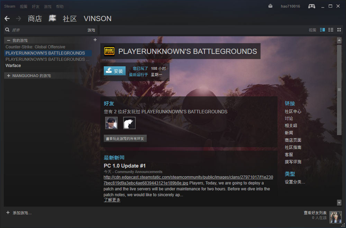Click the 星期一 last played text
The image size is (346, 228).
point(156,75)
